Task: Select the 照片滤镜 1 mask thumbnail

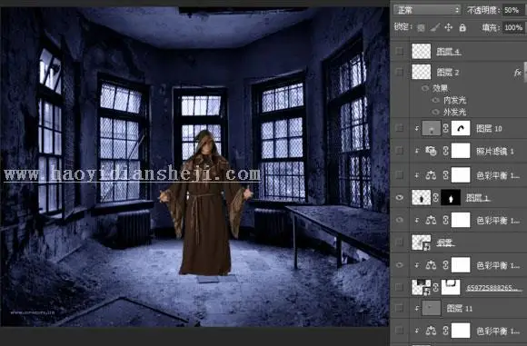Action: (x=461, y=151)
